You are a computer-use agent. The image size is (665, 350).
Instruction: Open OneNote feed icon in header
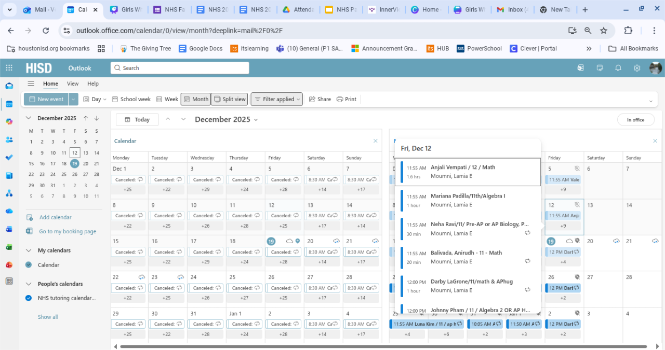point(581,68)
